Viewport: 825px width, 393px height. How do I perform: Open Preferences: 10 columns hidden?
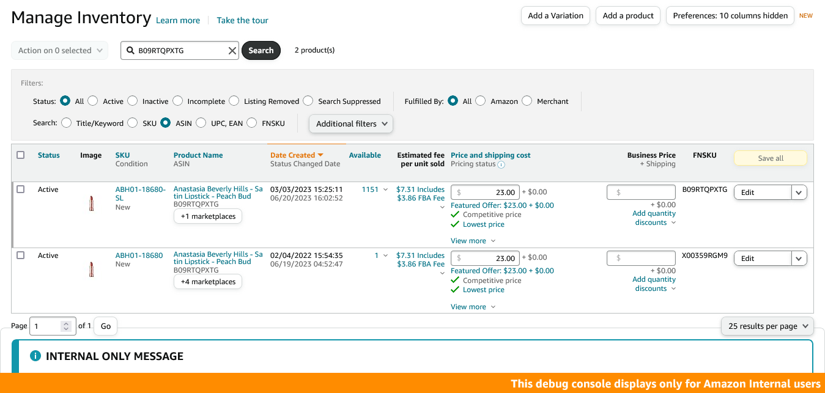(730, 16)
